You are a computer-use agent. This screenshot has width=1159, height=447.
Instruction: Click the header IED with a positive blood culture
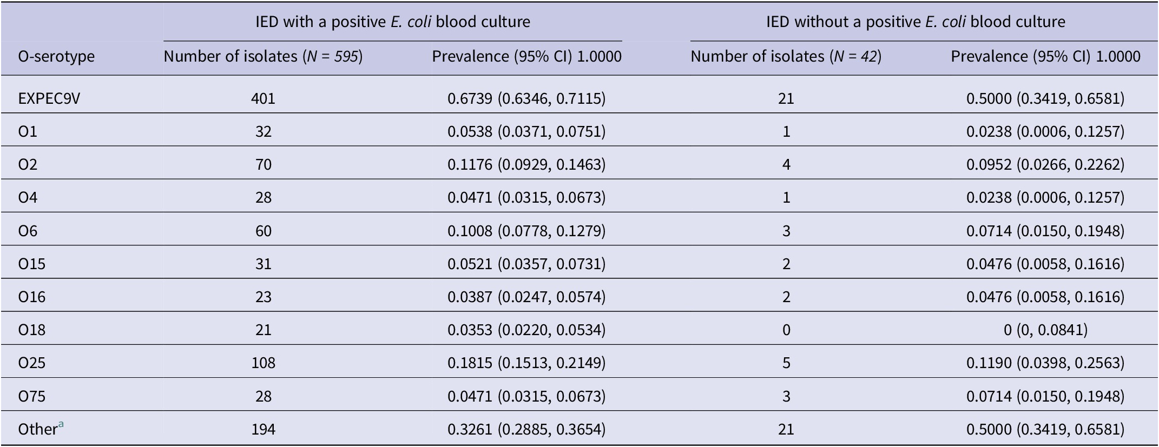click(393, 22)
